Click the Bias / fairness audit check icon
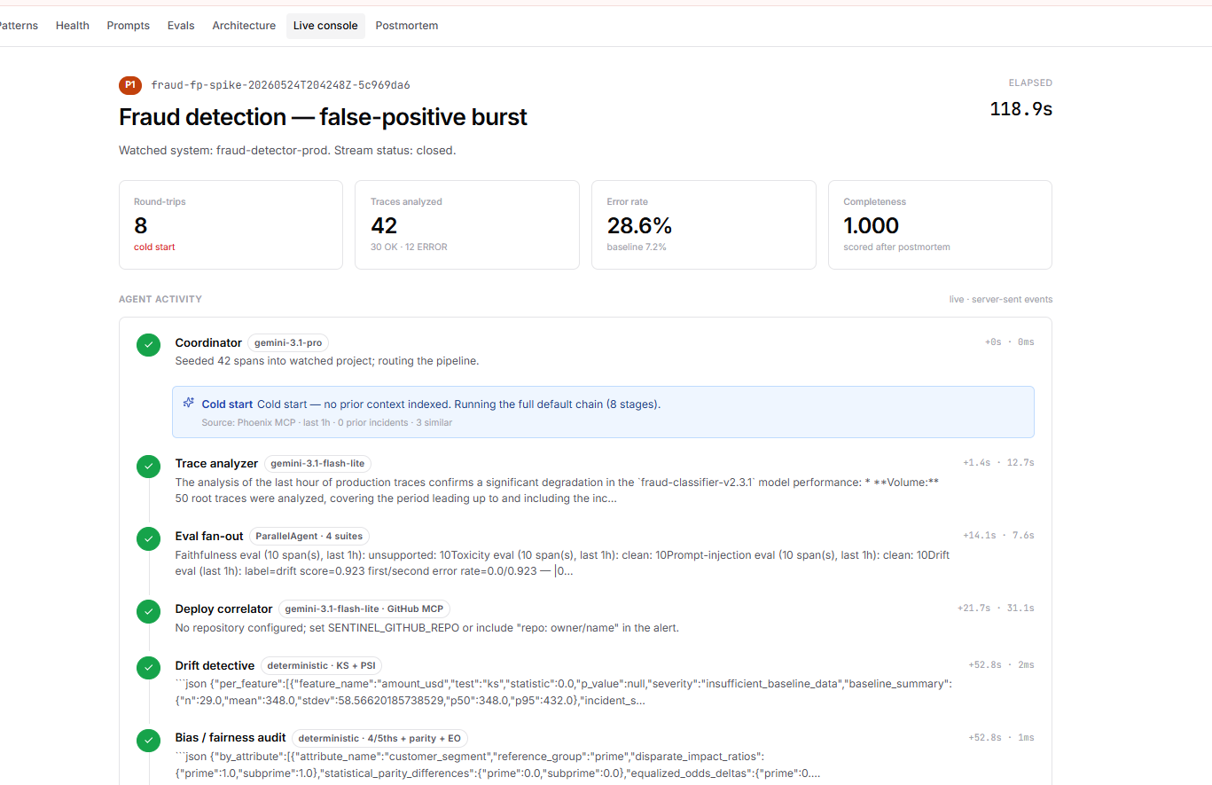Image resolution: width=1212 pixels, height=785 pixels. (148, 741)
